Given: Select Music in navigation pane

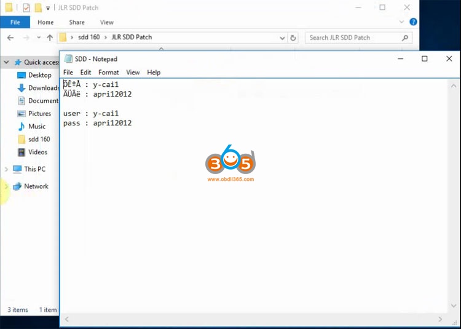Looking at the screenshot, I should point(37,127).
